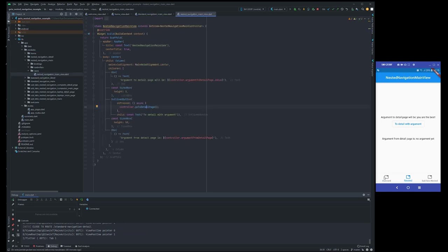Click the Git push arrow icon
Screen dimensions: 448x252
tap(337, 9)
